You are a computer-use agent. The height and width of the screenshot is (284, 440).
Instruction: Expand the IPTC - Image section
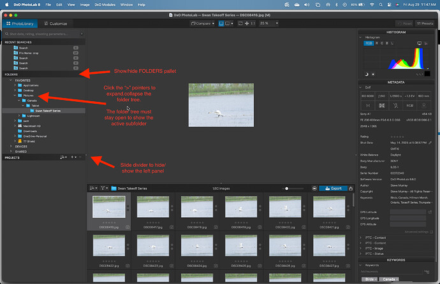(360, 248)
